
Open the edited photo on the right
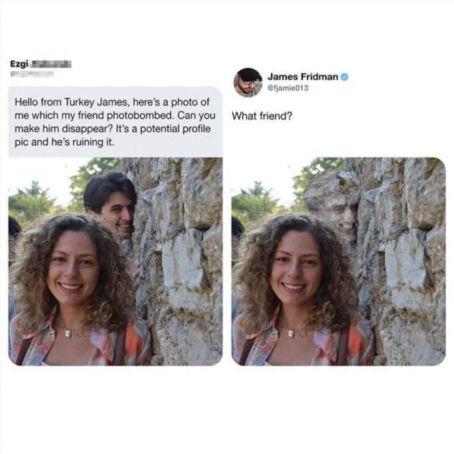(338, 261)
